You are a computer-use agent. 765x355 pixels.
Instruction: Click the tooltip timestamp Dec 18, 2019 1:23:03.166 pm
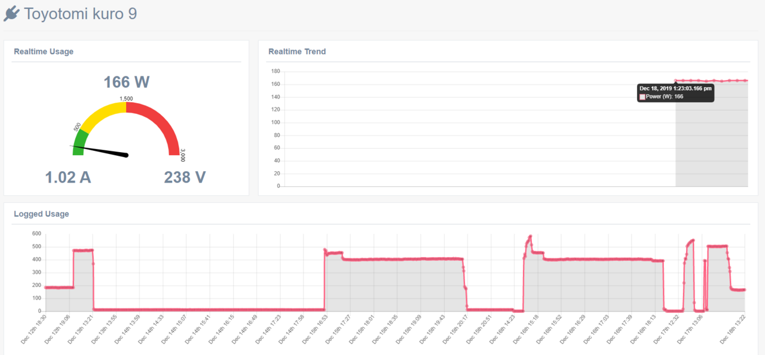point(675,88)
